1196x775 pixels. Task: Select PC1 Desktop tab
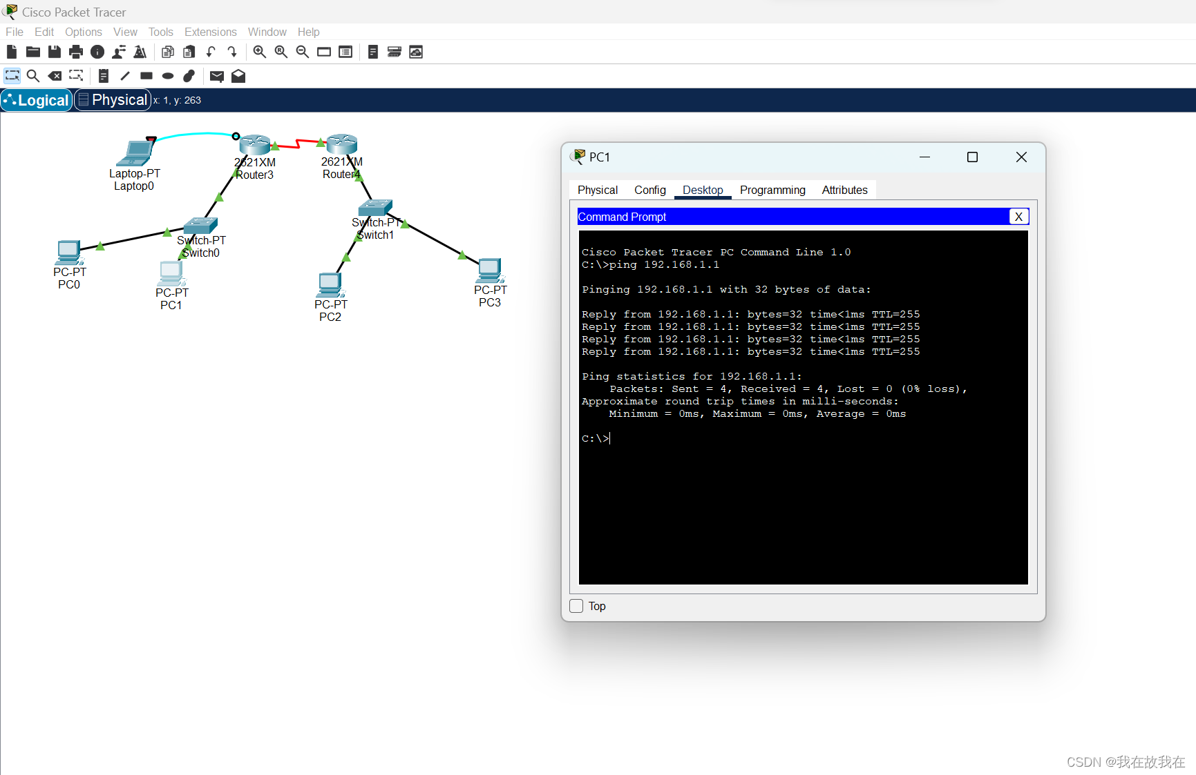703,190
